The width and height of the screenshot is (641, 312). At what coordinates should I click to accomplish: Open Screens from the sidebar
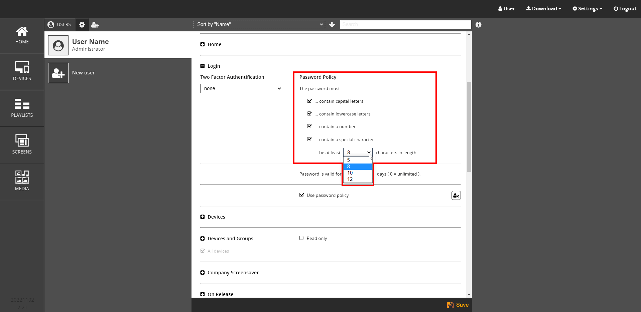click(22, 145)
